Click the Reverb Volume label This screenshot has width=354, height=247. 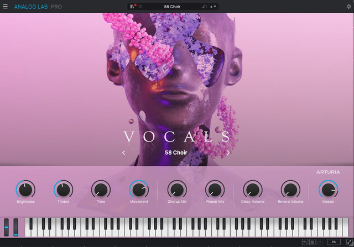[x=290, y=202]
